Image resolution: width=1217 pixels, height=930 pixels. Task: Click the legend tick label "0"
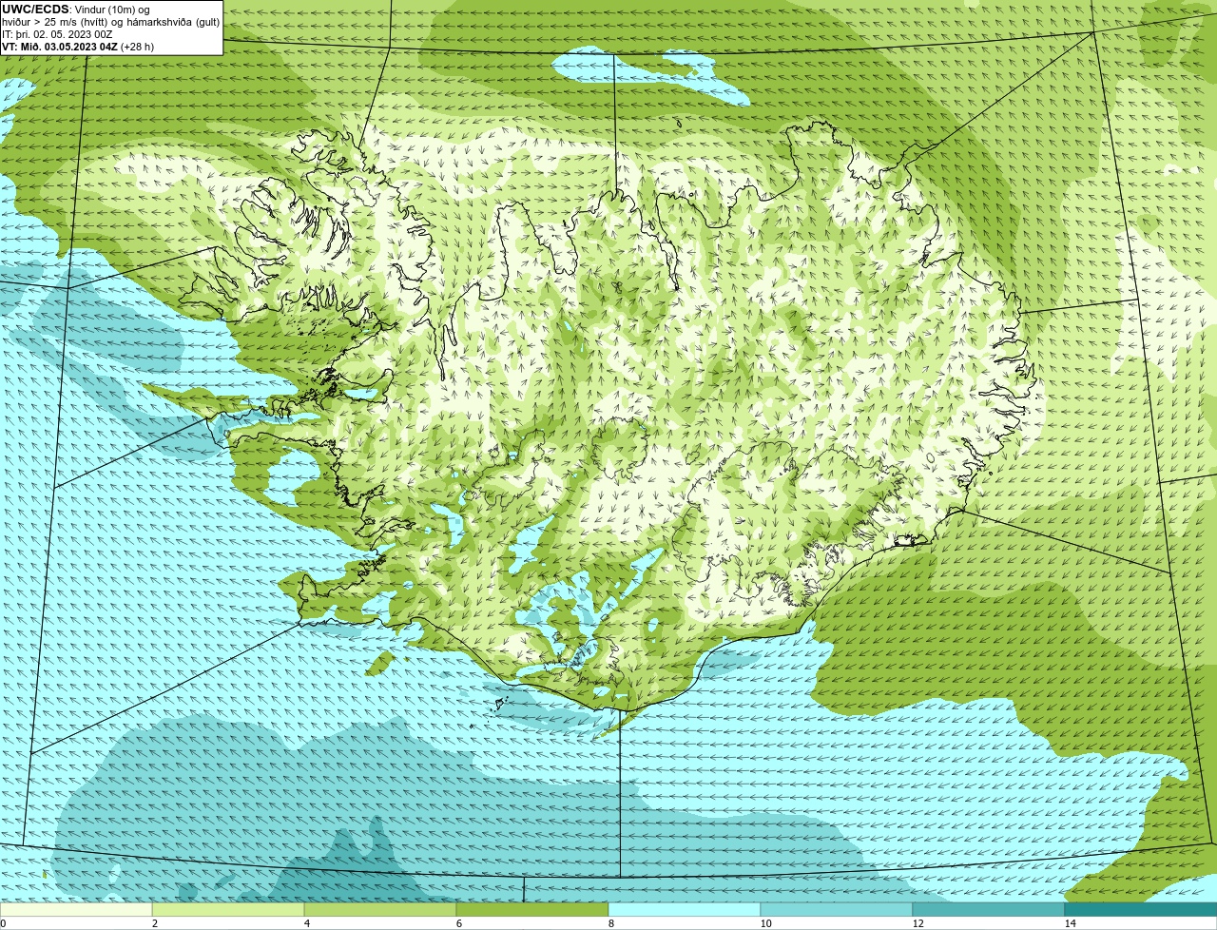pyautogui.click(x=4, y=923)
